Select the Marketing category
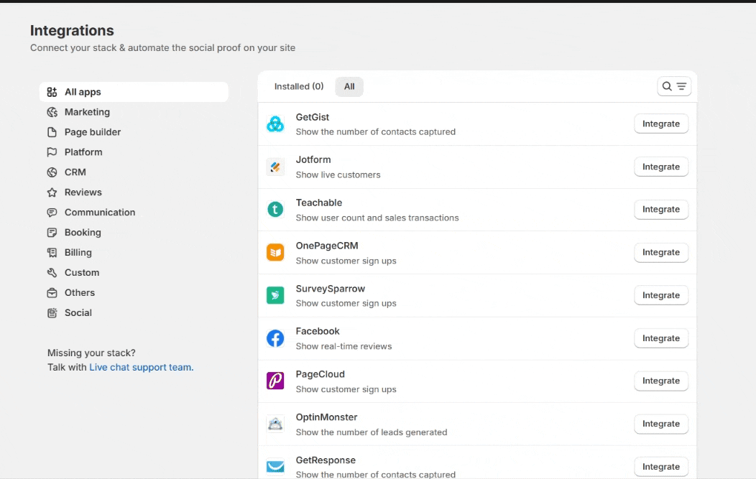The height and width of the screenshot is (479, 756). click(87, 112)
